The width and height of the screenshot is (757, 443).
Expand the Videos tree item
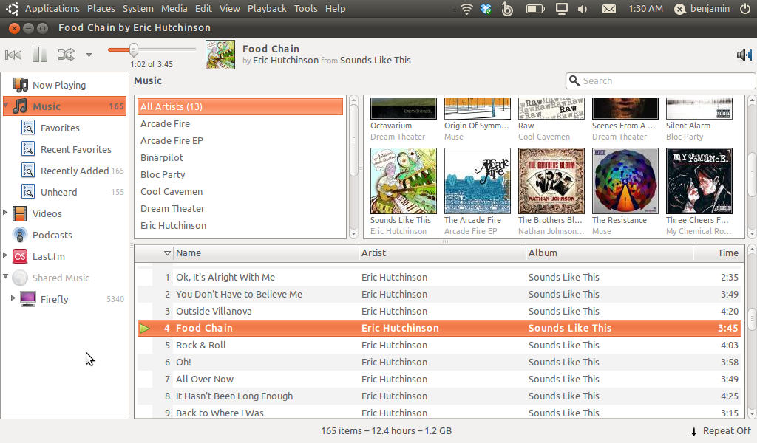6,213
